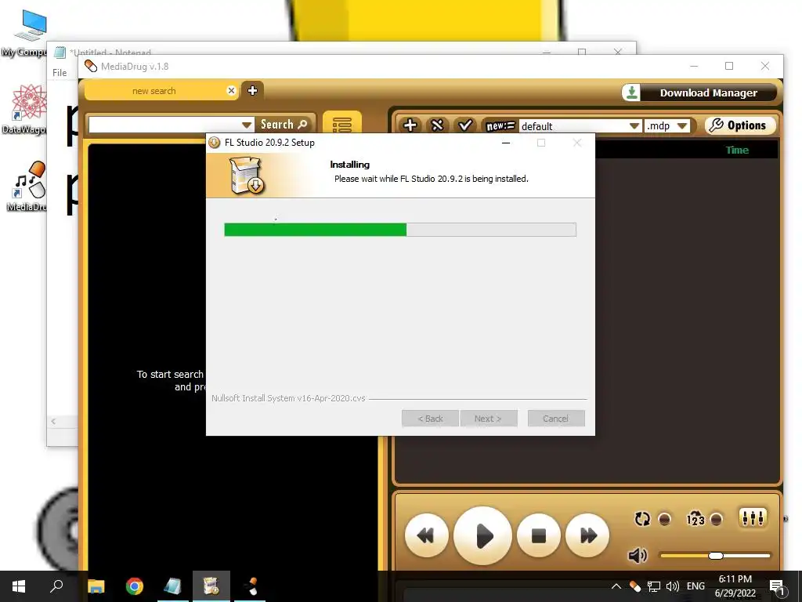The height and width of the screenshot is (602, 802).
Task: Click the Notepad horizontal scrollbar left arrow
Action: pyautogui.click(x=53, y=421)
